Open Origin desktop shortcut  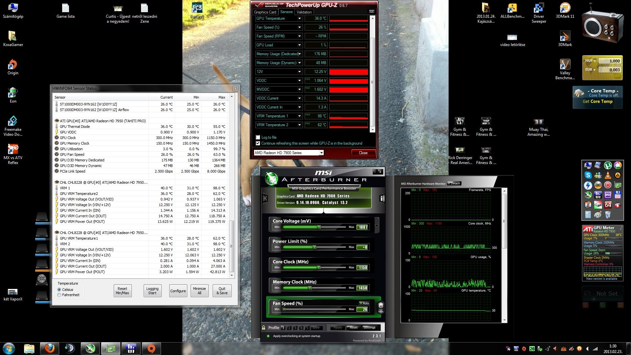coord(13,67)
